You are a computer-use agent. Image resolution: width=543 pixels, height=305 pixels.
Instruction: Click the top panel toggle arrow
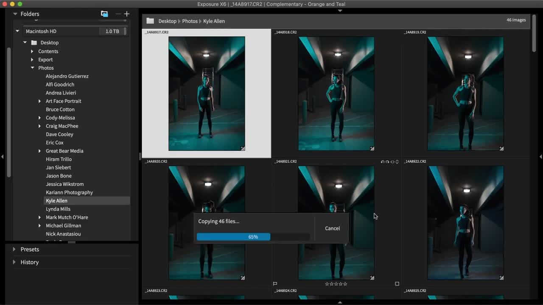pyautogui.click(x=340, y=11)
